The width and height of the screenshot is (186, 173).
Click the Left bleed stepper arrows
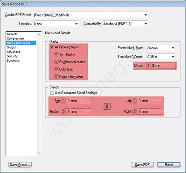point(135,101)
